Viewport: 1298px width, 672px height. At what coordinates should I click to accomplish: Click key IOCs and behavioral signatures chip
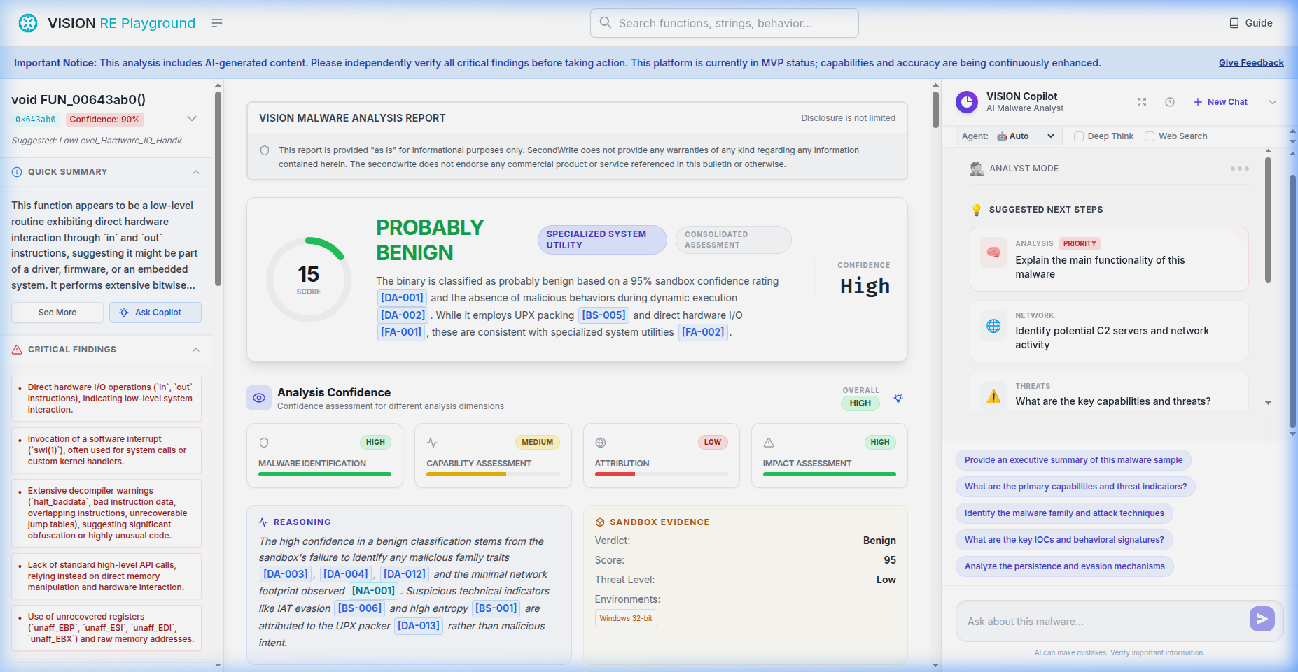[1064, 540]
